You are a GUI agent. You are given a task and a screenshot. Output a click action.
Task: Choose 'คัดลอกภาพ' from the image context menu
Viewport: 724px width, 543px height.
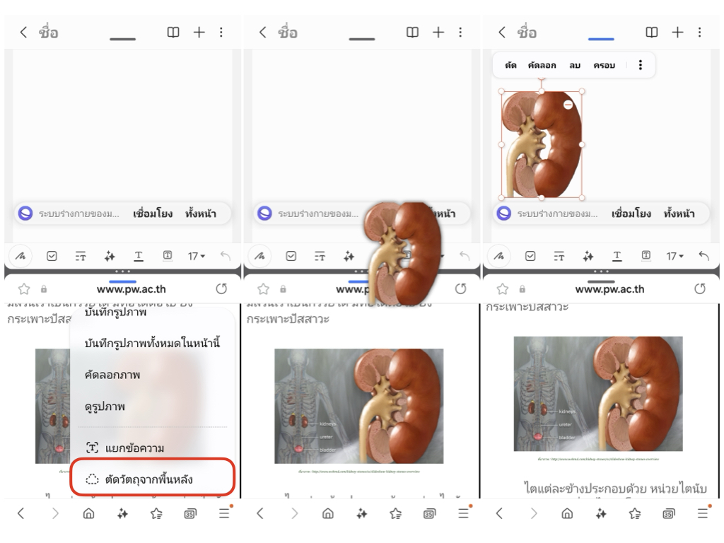click(x=112, y=375)
